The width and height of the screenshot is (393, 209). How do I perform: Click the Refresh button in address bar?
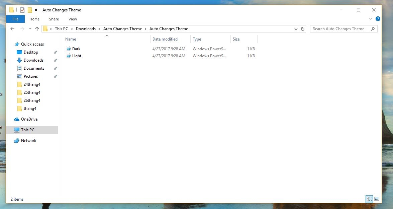pyautogui.click(x=302, y=29)
